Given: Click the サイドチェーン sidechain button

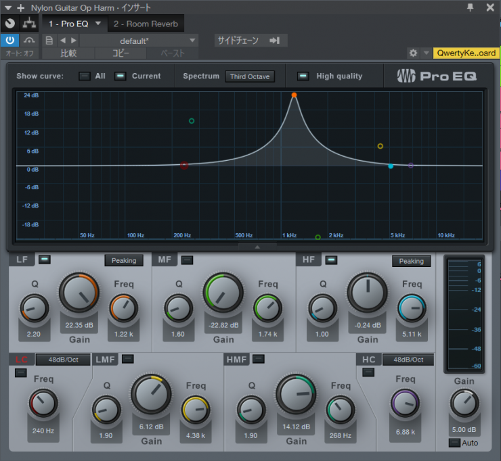Looking at the screenshot, I should pos(250,41).
